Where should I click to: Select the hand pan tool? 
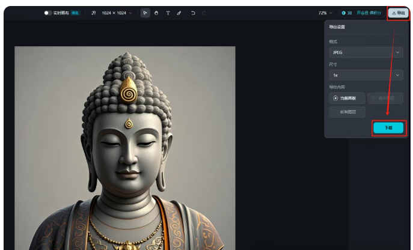tap(156, 13)
